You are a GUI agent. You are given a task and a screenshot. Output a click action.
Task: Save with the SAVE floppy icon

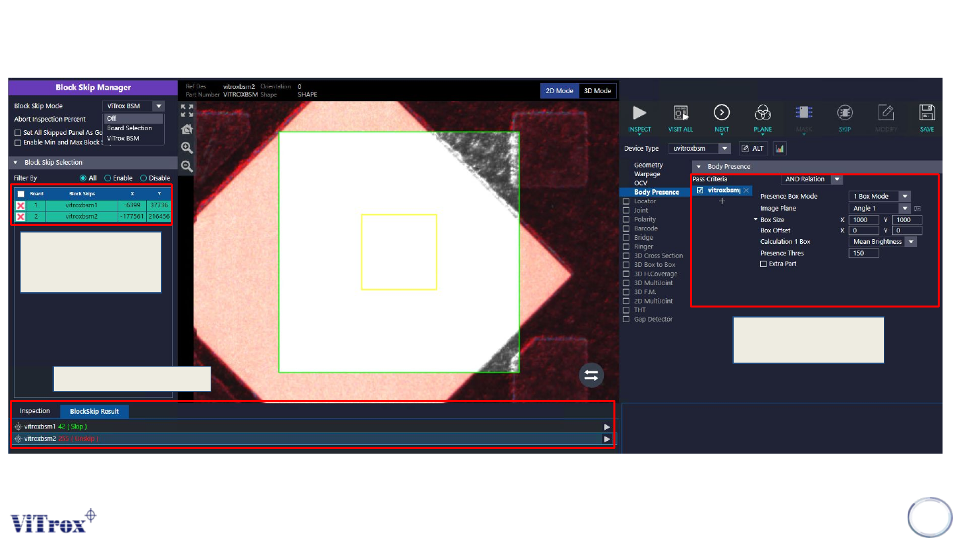(927, 113)
